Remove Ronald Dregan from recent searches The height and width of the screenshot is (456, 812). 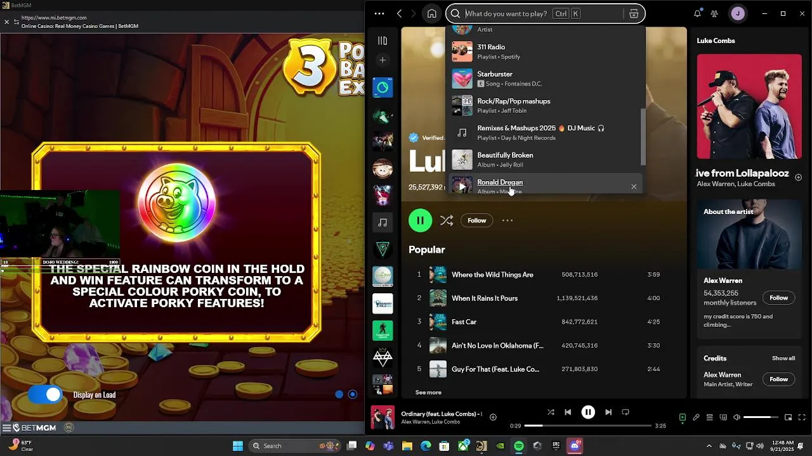coord(634,186)
